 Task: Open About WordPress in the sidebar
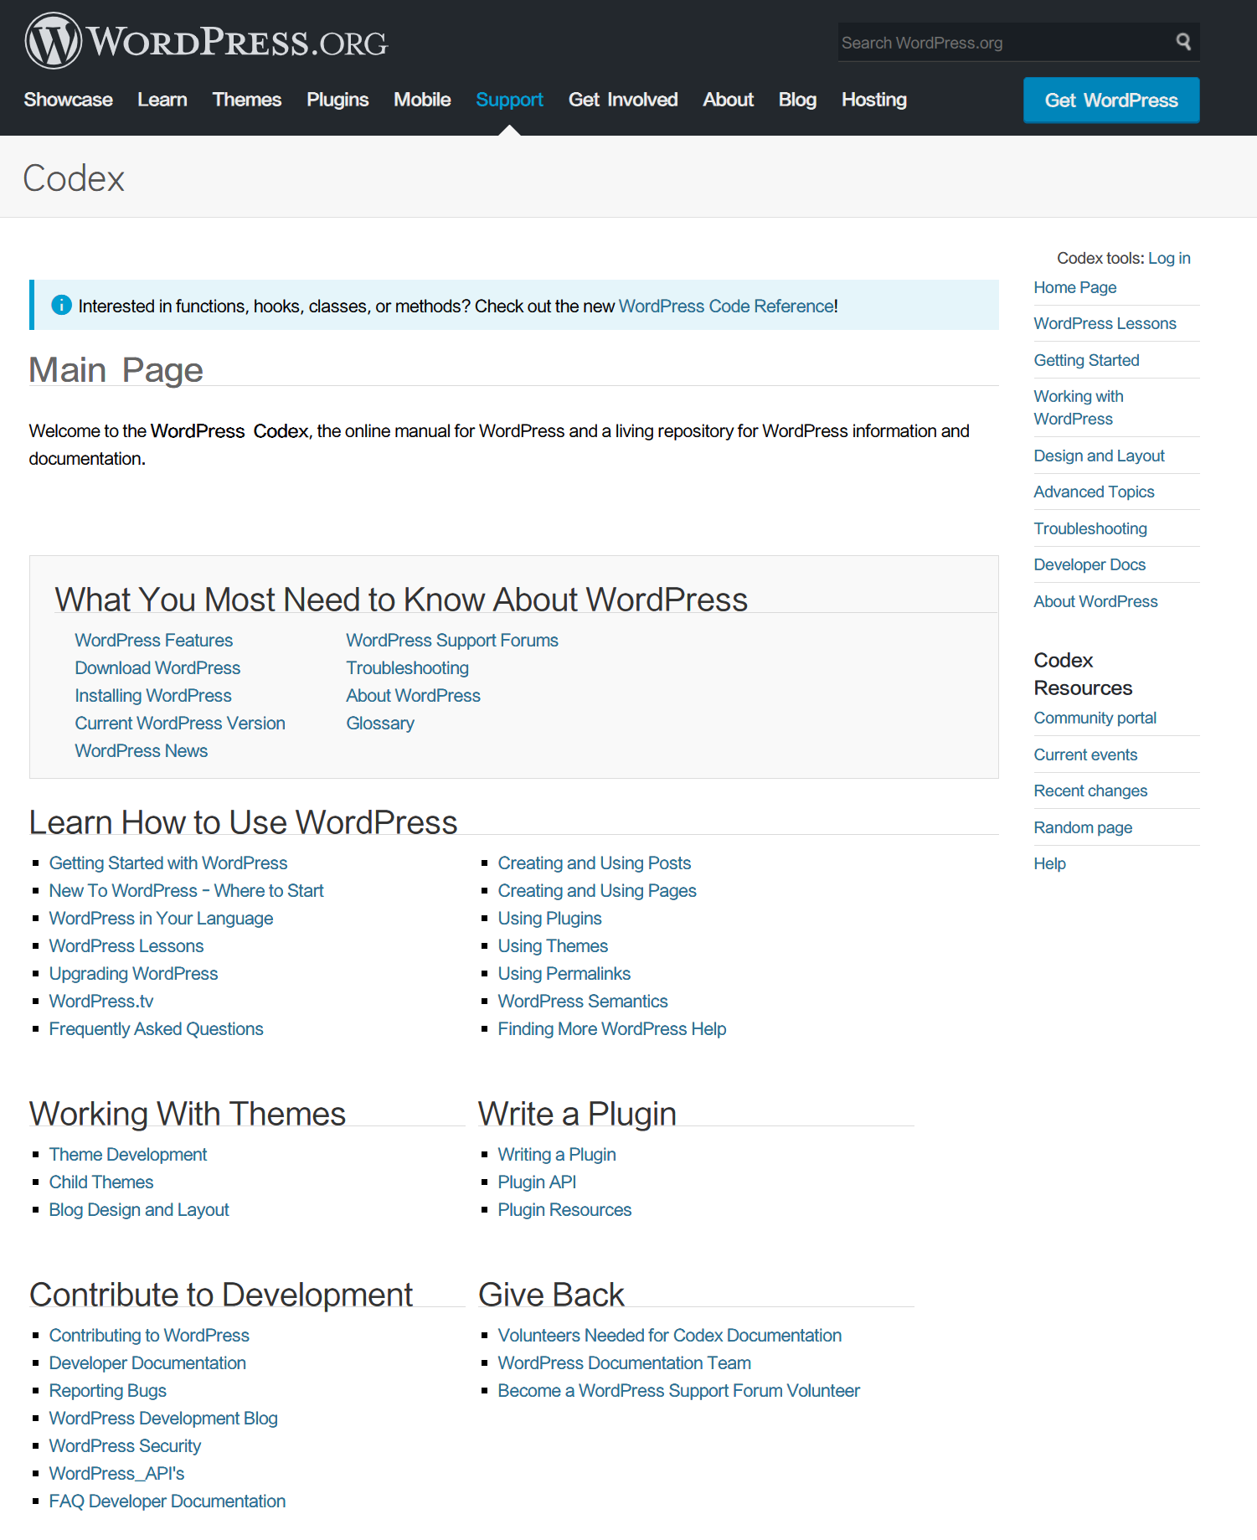(x=1096, y=601)
